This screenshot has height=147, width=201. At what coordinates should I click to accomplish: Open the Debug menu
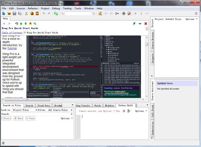click(56, 8)
